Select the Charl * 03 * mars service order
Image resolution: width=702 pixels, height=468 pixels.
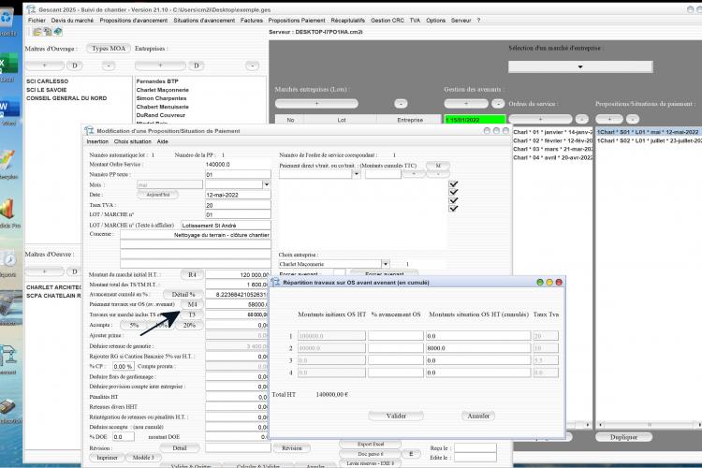[553, 149]
